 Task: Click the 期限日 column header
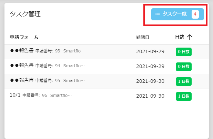143,37
